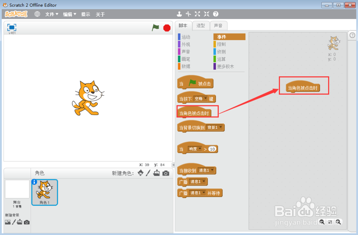Switch stage to full screen mode
Viewport: 358px width, 235px height.
(12, 28)
